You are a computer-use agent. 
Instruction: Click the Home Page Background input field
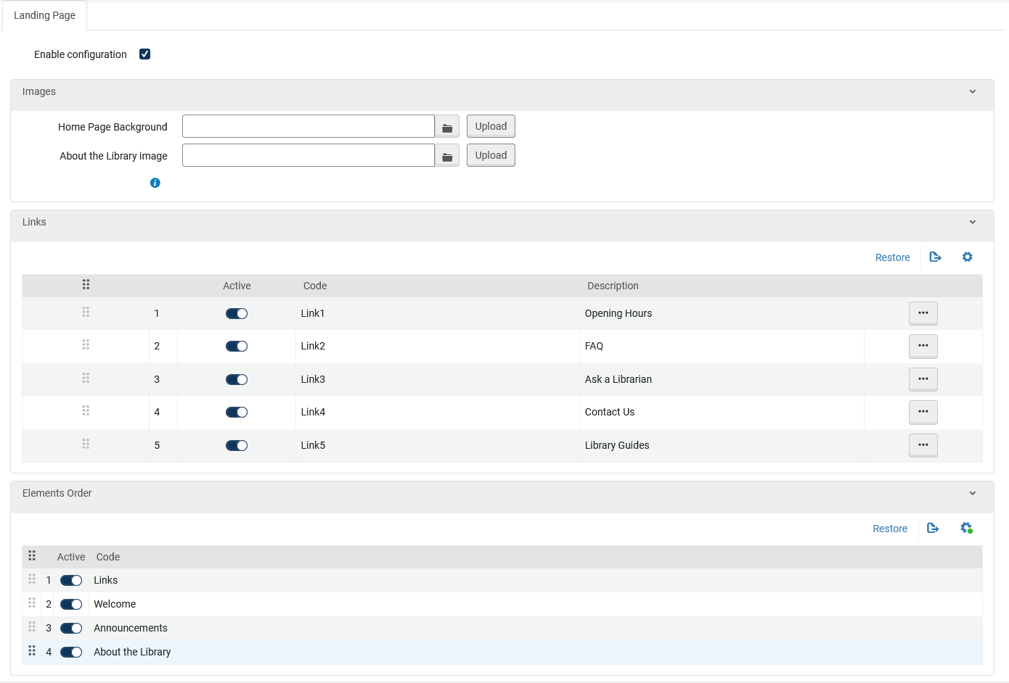pyautogui.click(x=309, y=126)
